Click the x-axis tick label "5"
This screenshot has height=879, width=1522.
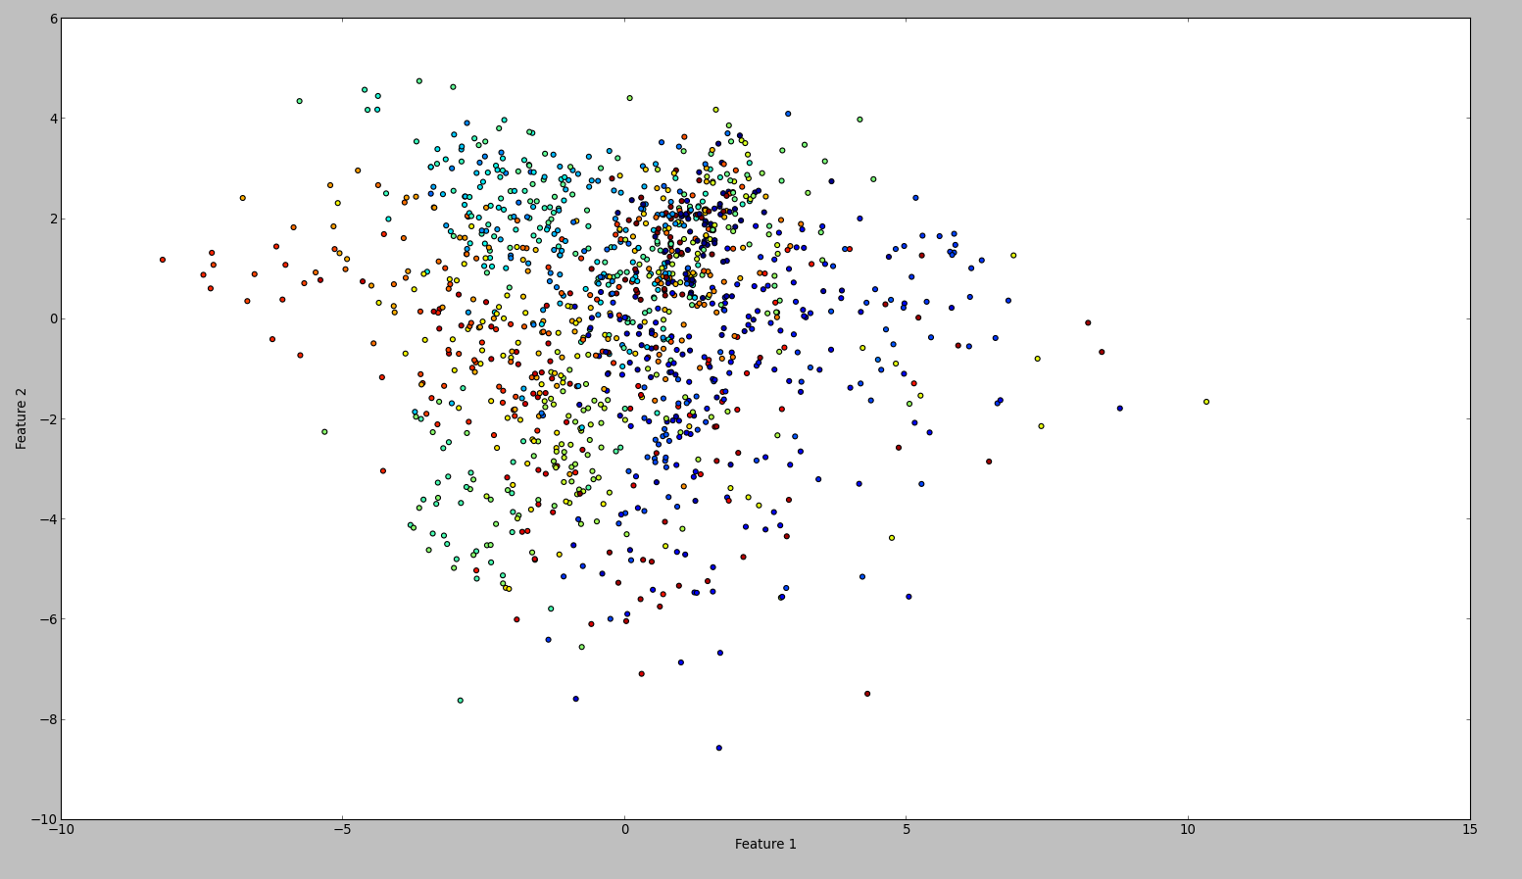pos(907,829)
